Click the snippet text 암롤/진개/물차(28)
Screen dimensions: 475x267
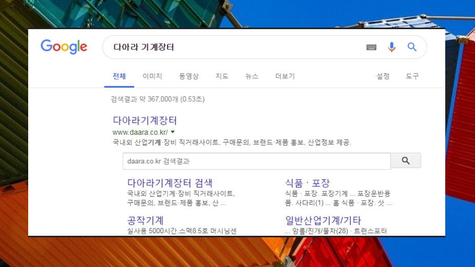coord(320,231)
